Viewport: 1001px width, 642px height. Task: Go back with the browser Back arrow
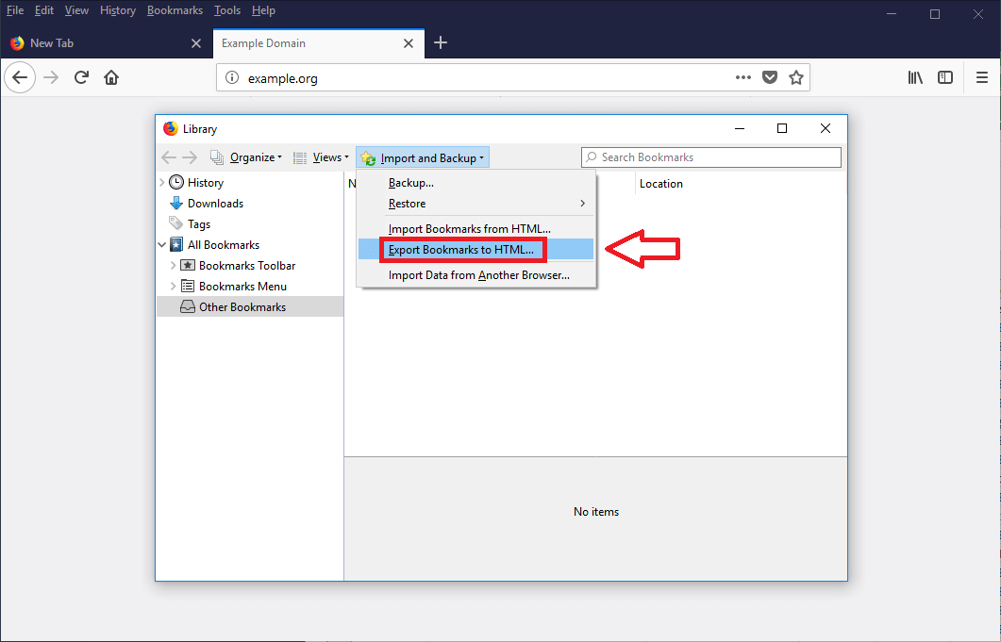pyautogui.click(x=20, y=78)
